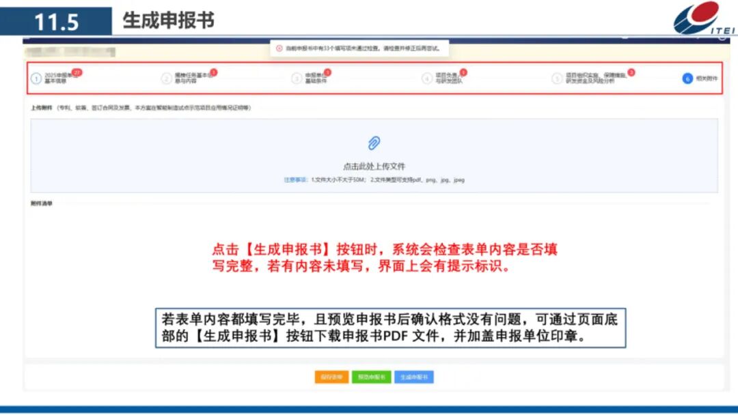Select the 相关附件 step
The height and width of the screenshot is (415, 738).
point(707,76)
